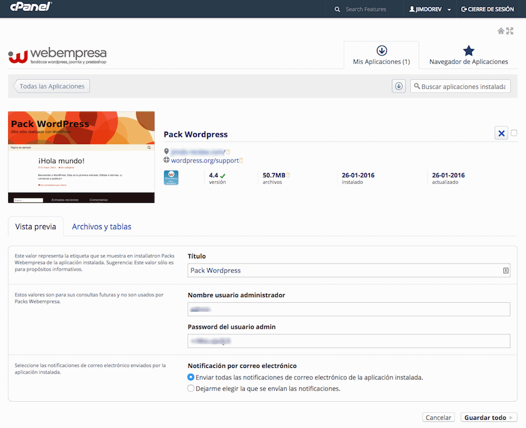Click the 4.4 versión value
The width and height of the screenshot is (526, 428).
(214, 175)
